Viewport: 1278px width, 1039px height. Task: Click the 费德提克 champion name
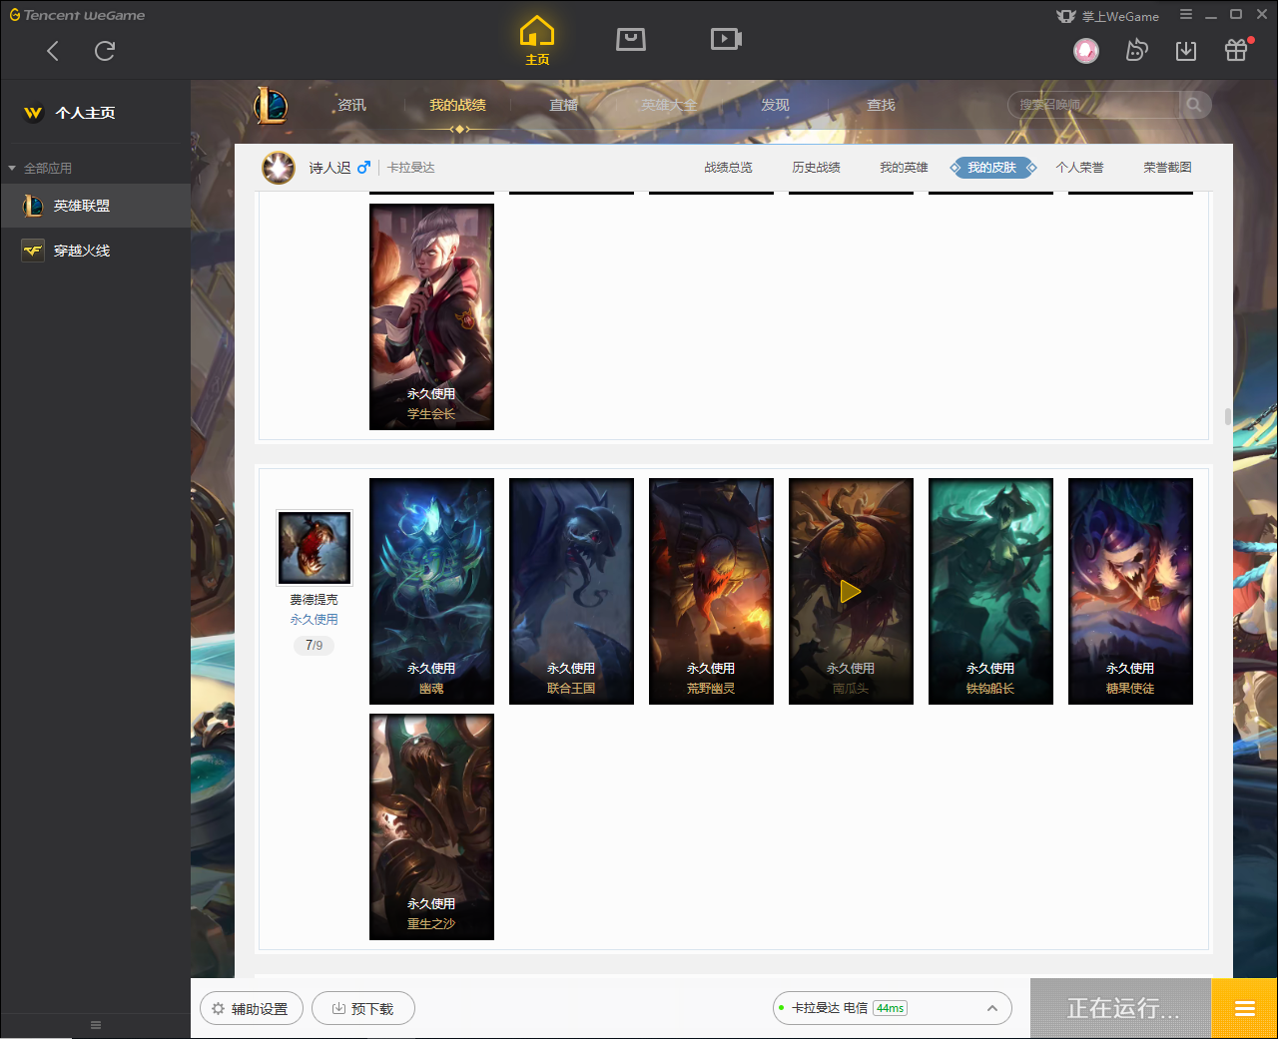(314, 600)
